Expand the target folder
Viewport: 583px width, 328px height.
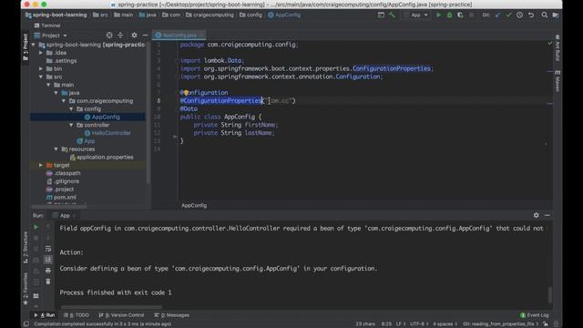coord(41,165)
